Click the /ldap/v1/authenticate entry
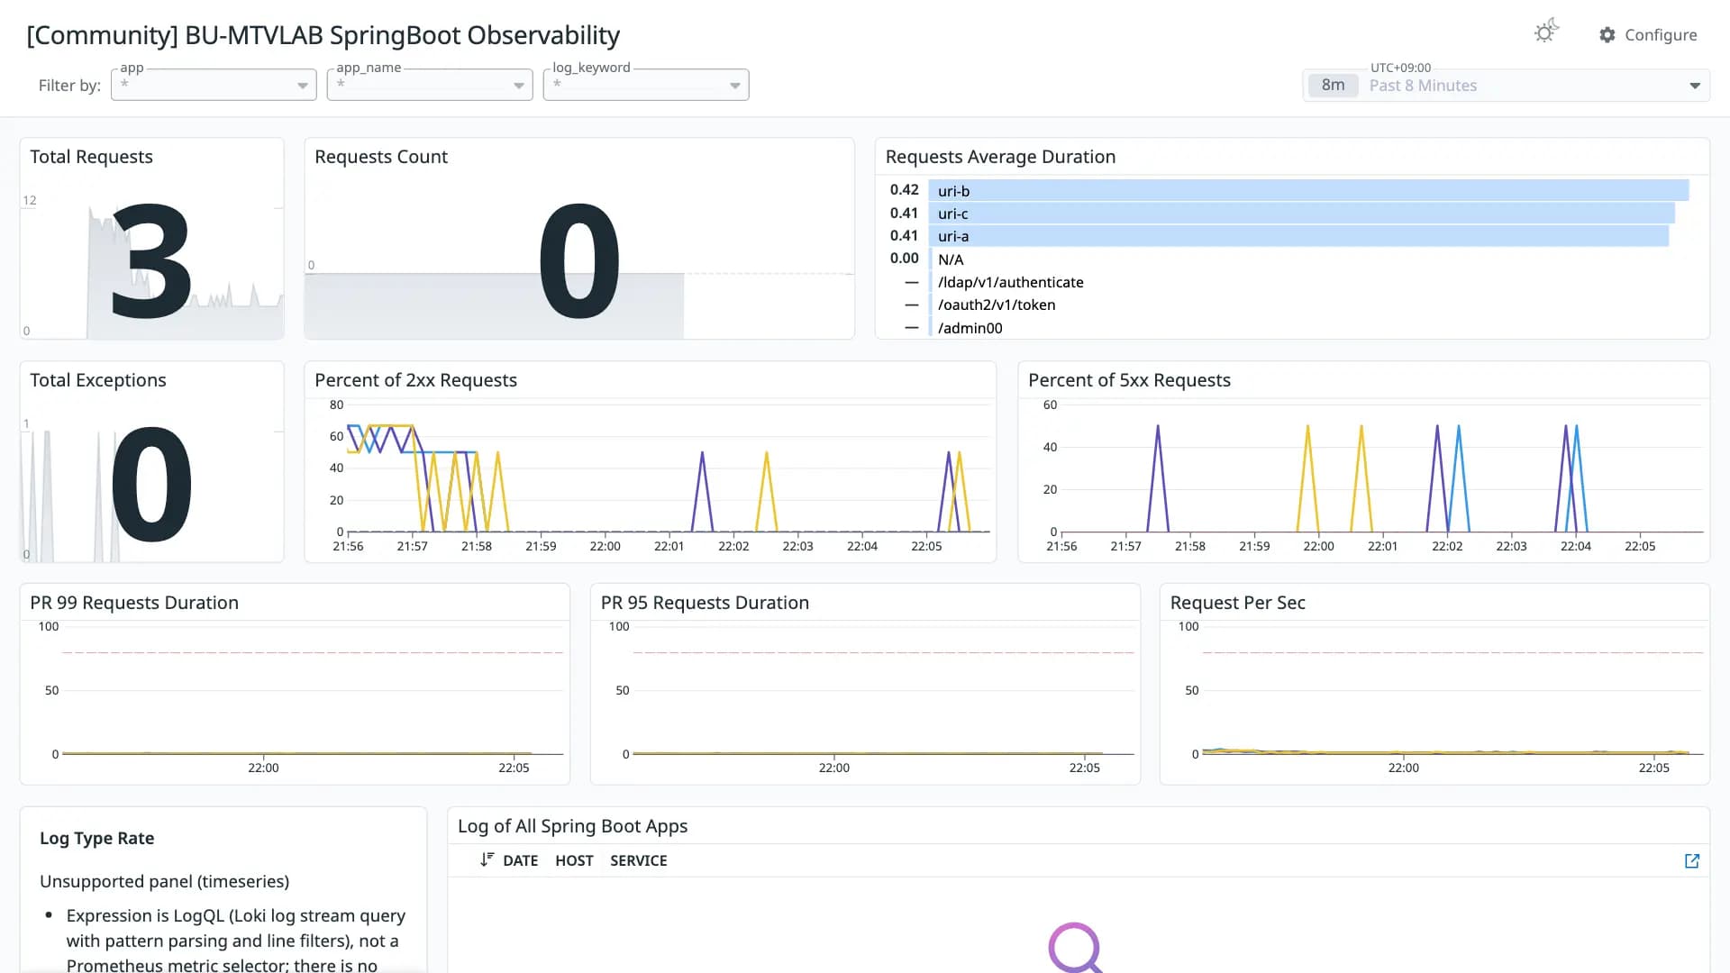Viewport: 1730px width, 973px height. [1010, 282]
